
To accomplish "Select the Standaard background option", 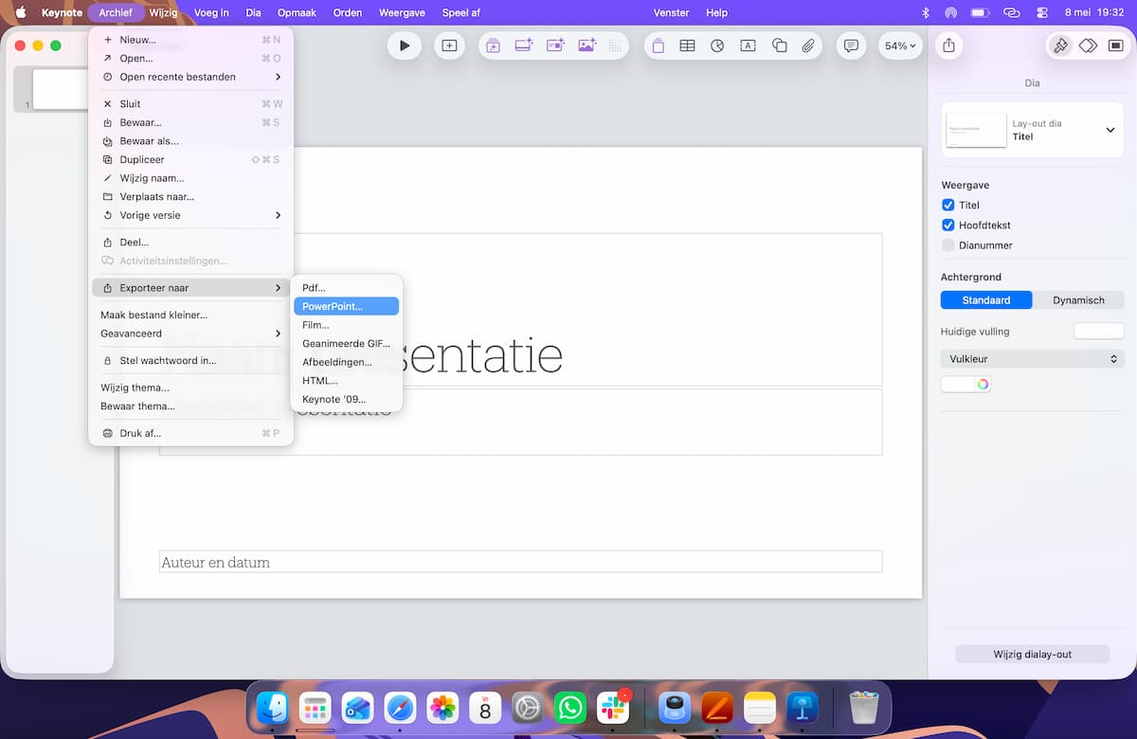I will (x=986, y=300).
